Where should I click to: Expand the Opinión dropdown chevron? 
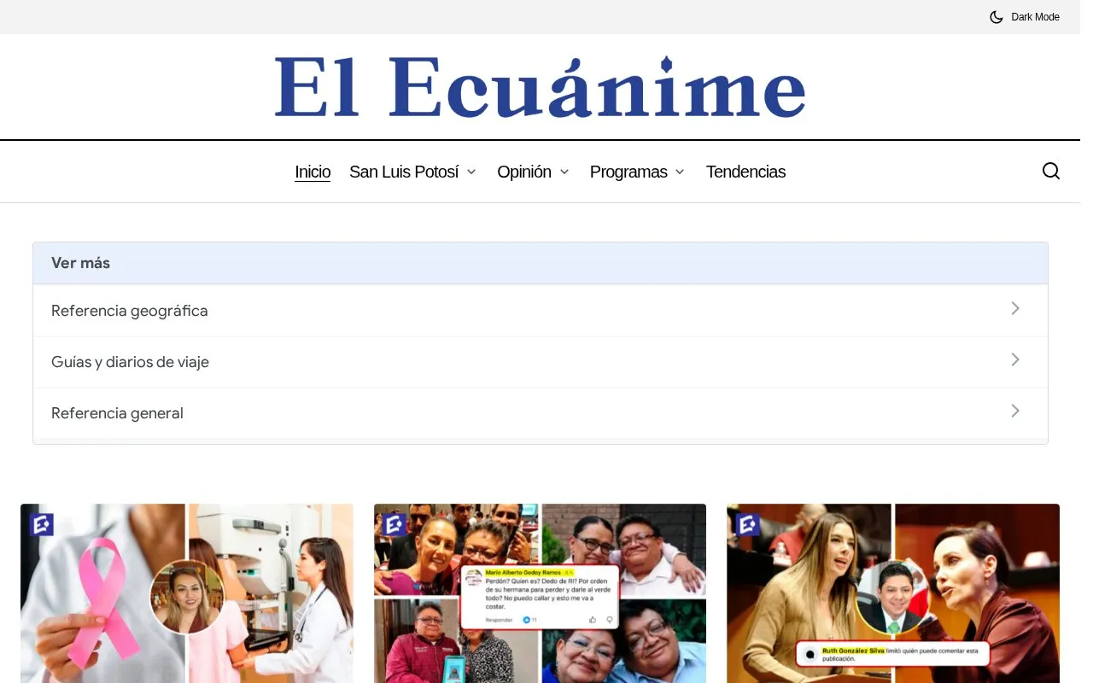(564, 172)
